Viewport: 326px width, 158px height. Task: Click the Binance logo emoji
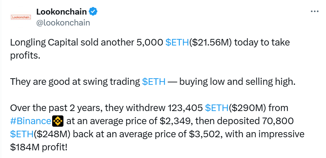pyautogui.click(x=58, y=121)
